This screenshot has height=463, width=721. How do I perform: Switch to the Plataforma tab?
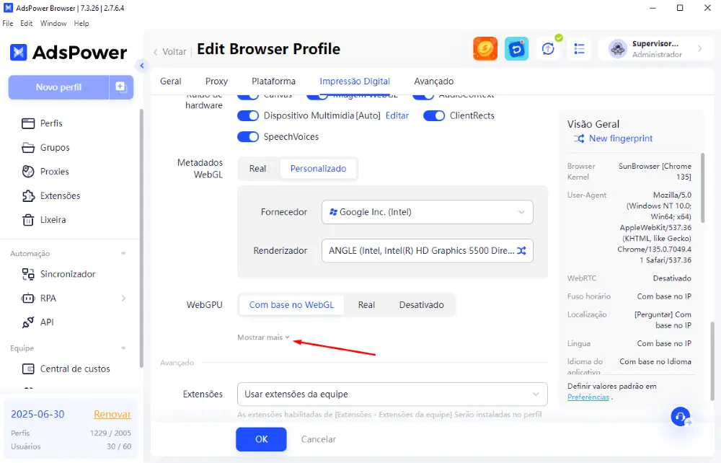tap(273, 81)
